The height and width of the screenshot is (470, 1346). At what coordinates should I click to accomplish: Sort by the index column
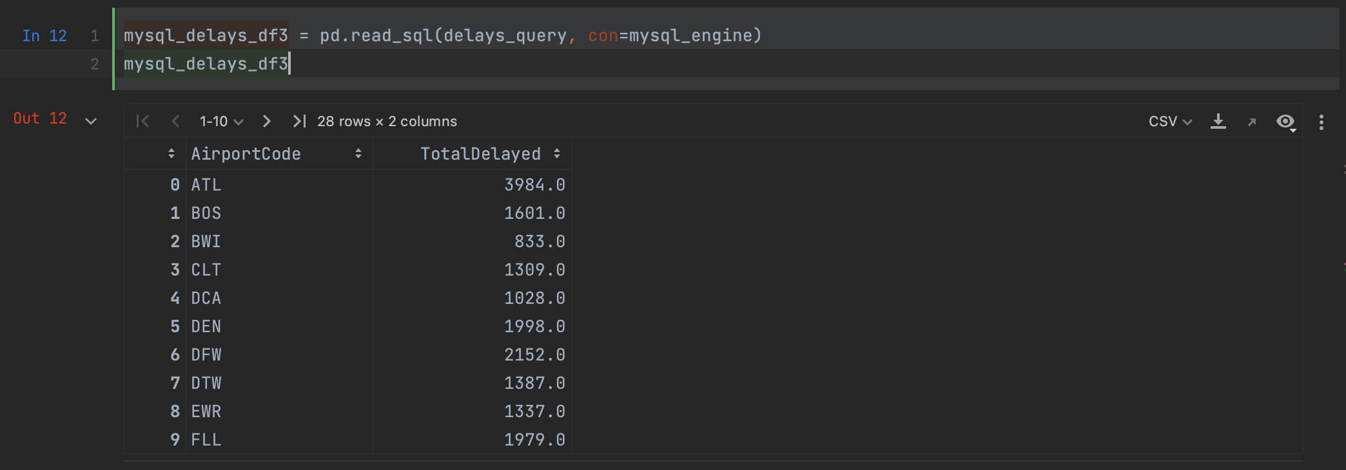click(171, 153)
